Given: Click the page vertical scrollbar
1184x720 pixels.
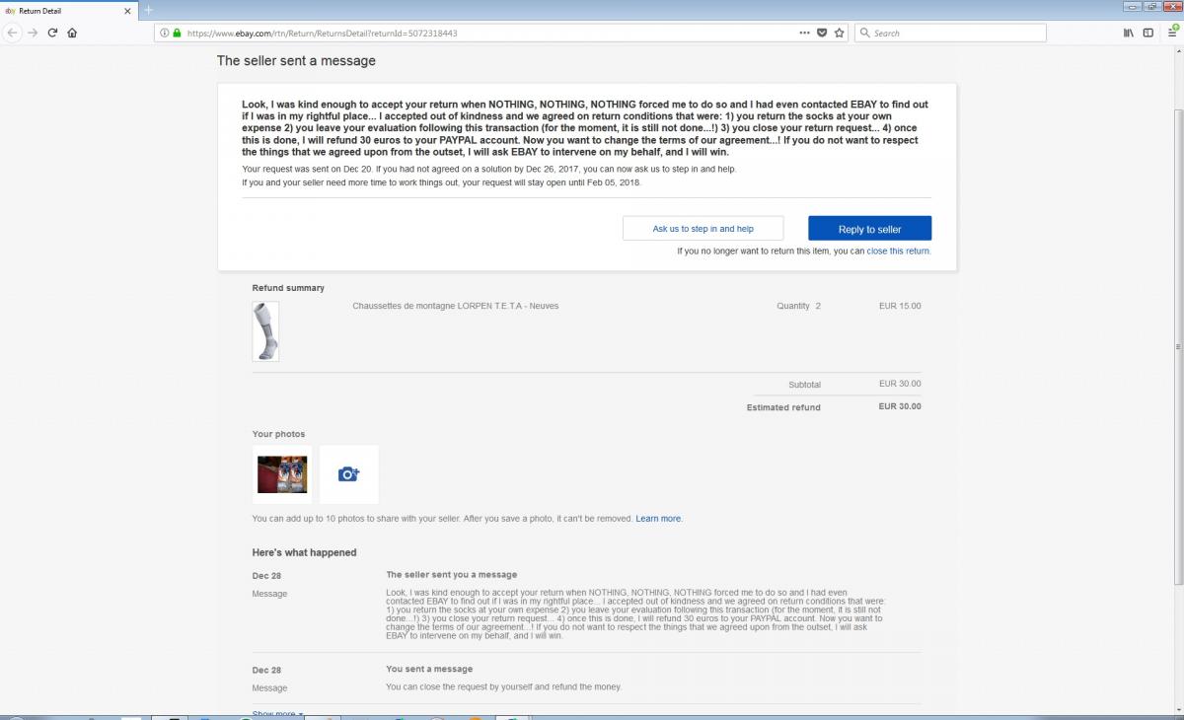Looking at the screenshot, I should [x=1178, y=345].
